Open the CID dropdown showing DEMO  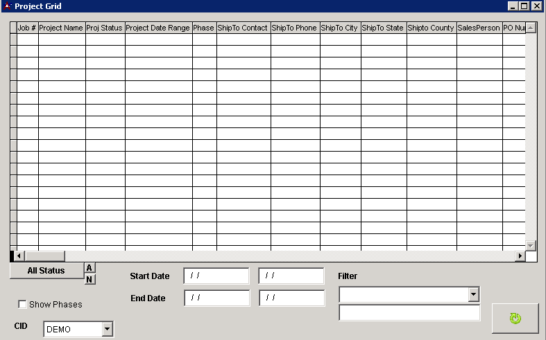tap(107, 329)
